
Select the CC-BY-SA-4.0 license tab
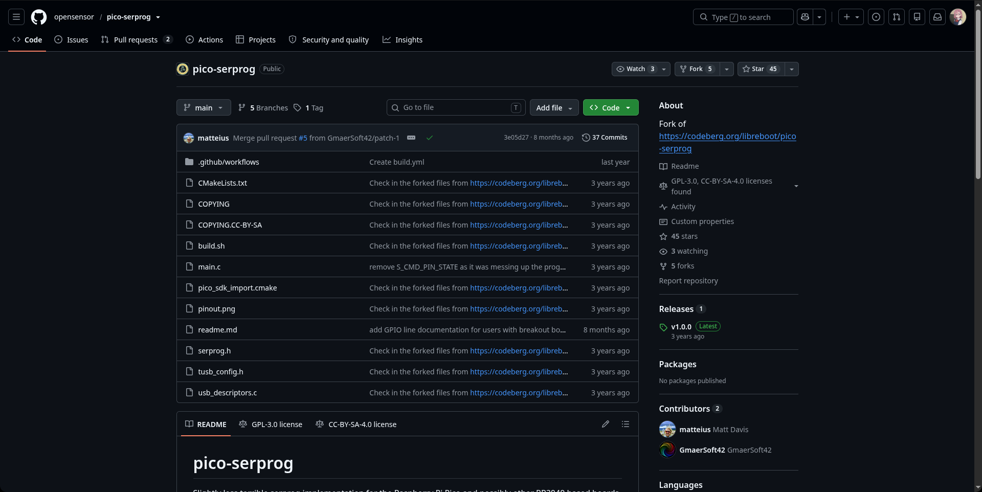pyautogui.click(x=356, y=424)
